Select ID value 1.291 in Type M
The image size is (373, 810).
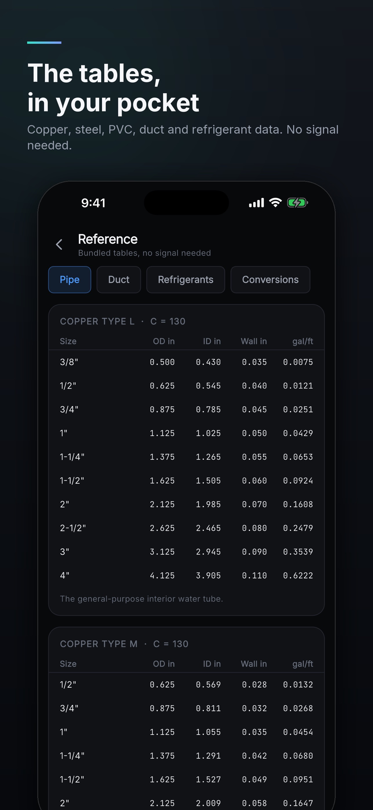(208, 756)
